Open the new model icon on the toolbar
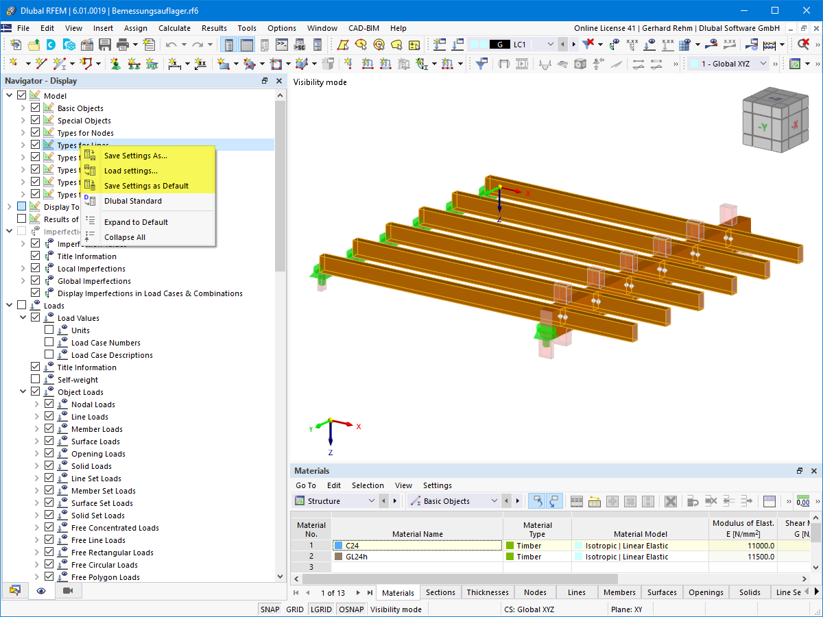 pos(15,44)
